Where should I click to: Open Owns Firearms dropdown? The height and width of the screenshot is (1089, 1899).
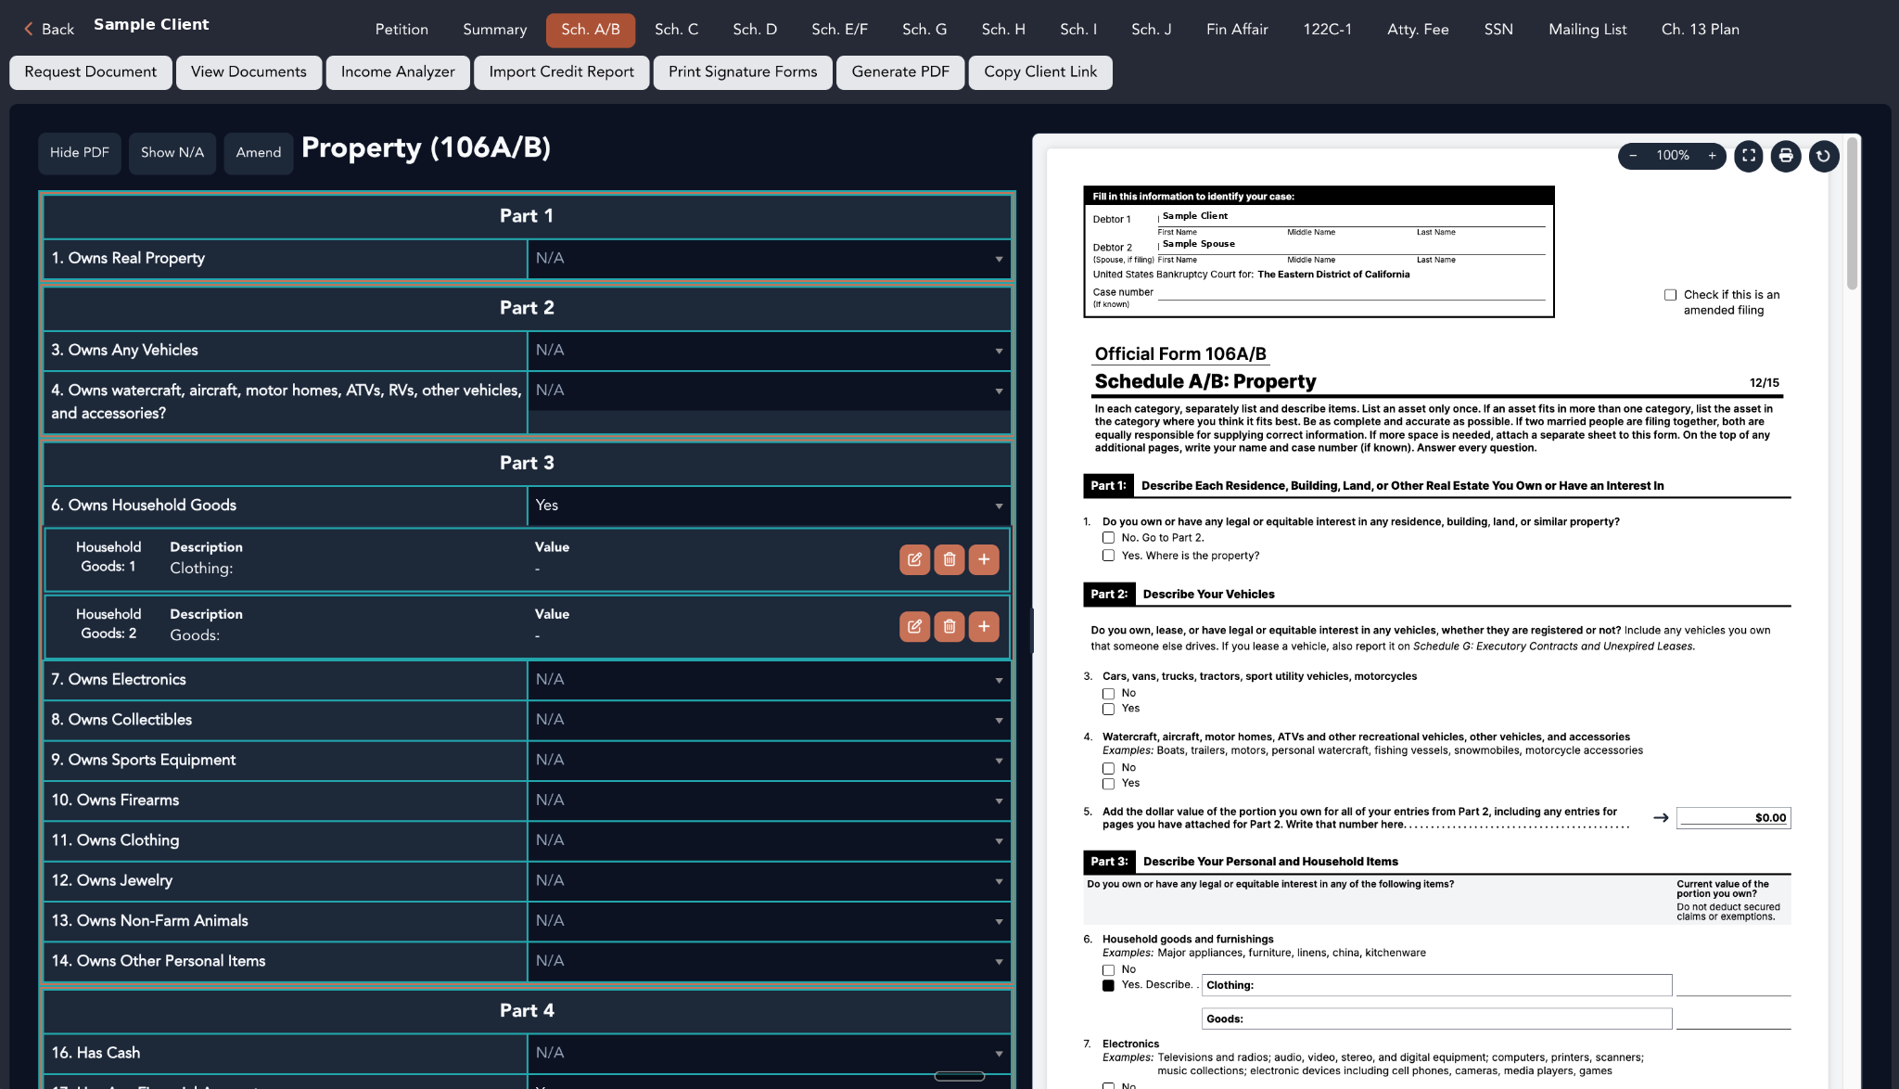coord(769,801)
